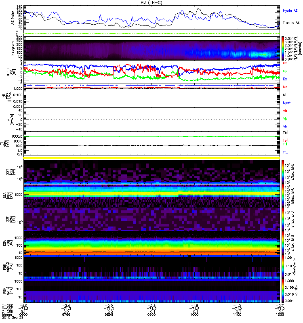This screenshot has height=323, width=303.
Task: Click the FBK scm nT color bar
Action: 282,291
